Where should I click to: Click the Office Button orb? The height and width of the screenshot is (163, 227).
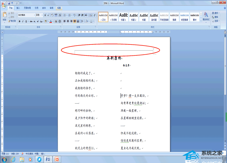point(4,5)
